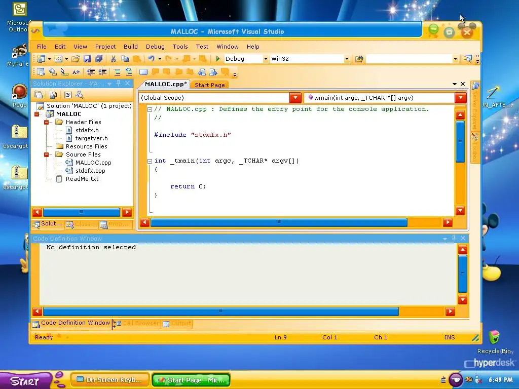Comment out selected lines icon
519x389 pixels.
[x=117, y=72]
